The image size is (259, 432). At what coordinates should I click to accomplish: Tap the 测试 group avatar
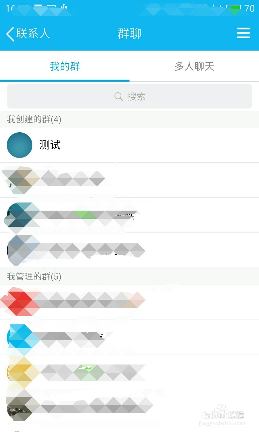click(x=19, y=145)
